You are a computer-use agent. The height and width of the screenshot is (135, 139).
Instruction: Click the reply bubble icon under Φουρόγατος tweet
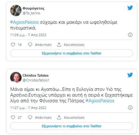pos(30,45)
